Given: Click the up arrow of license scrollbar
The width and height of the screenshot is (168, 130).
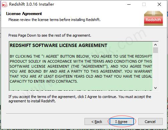Looking at the screenshot, I should [x=155, y=45].
